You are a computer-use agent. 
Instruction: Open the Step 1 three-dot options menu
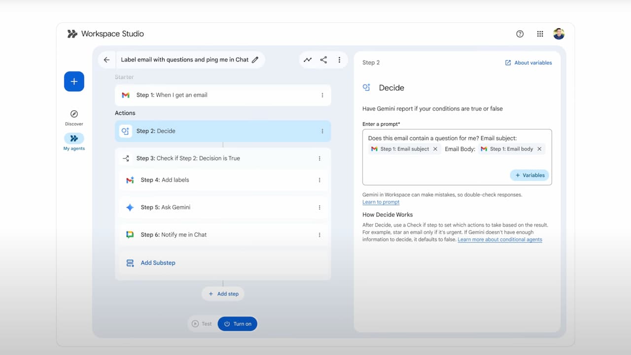[x=322, y=95]
